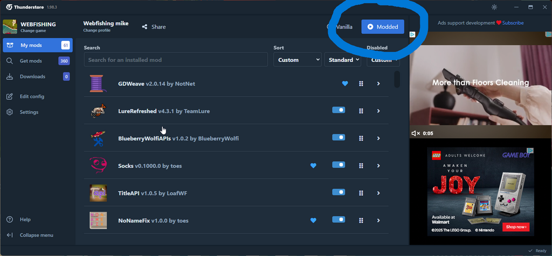Click the WEBFISHING game thumbnail icon

[x=10, y=27]
